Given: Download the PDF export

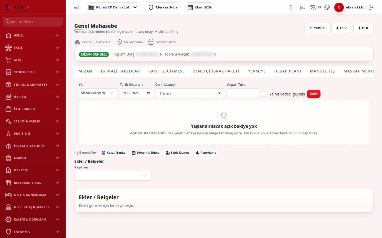Looking at the screenshot, I should pyautogui.click(x=363, y=28).
